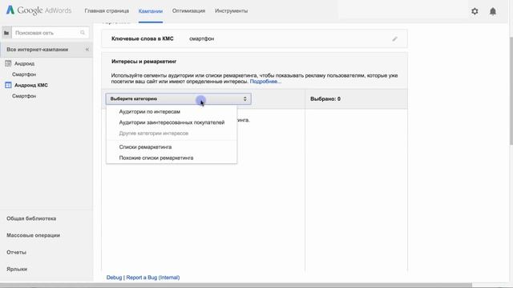
Task: Open Ярлыки in the sidebar
Action: pos(17,270)
